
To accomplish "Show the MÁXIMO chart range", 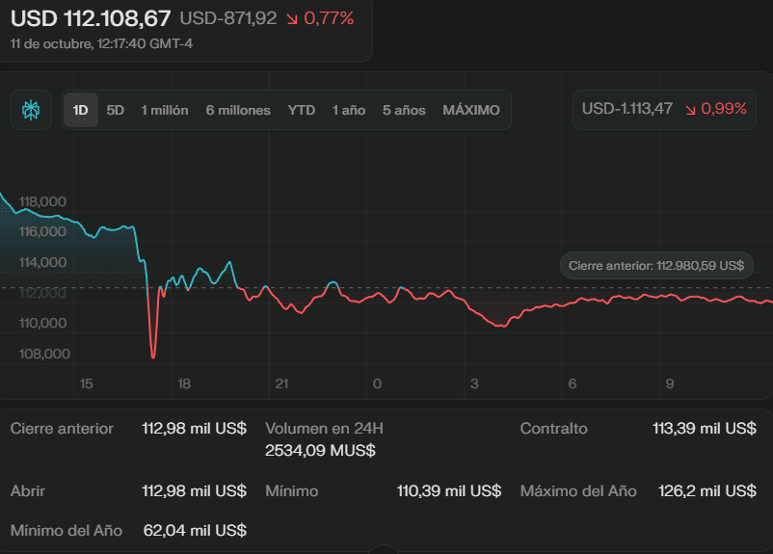I will [471, 110].
